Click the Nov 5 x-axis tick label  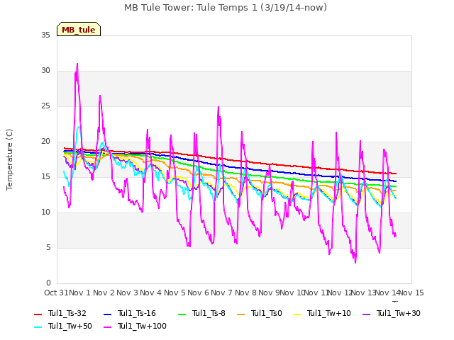tap(175, 293)
